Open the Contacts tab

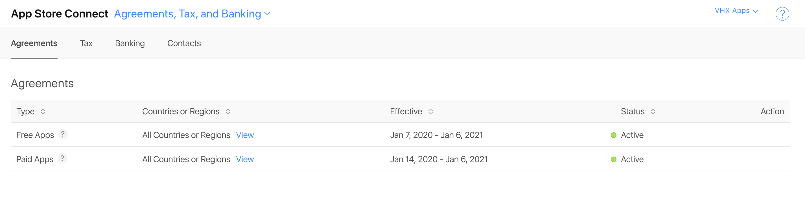[184, 43]
